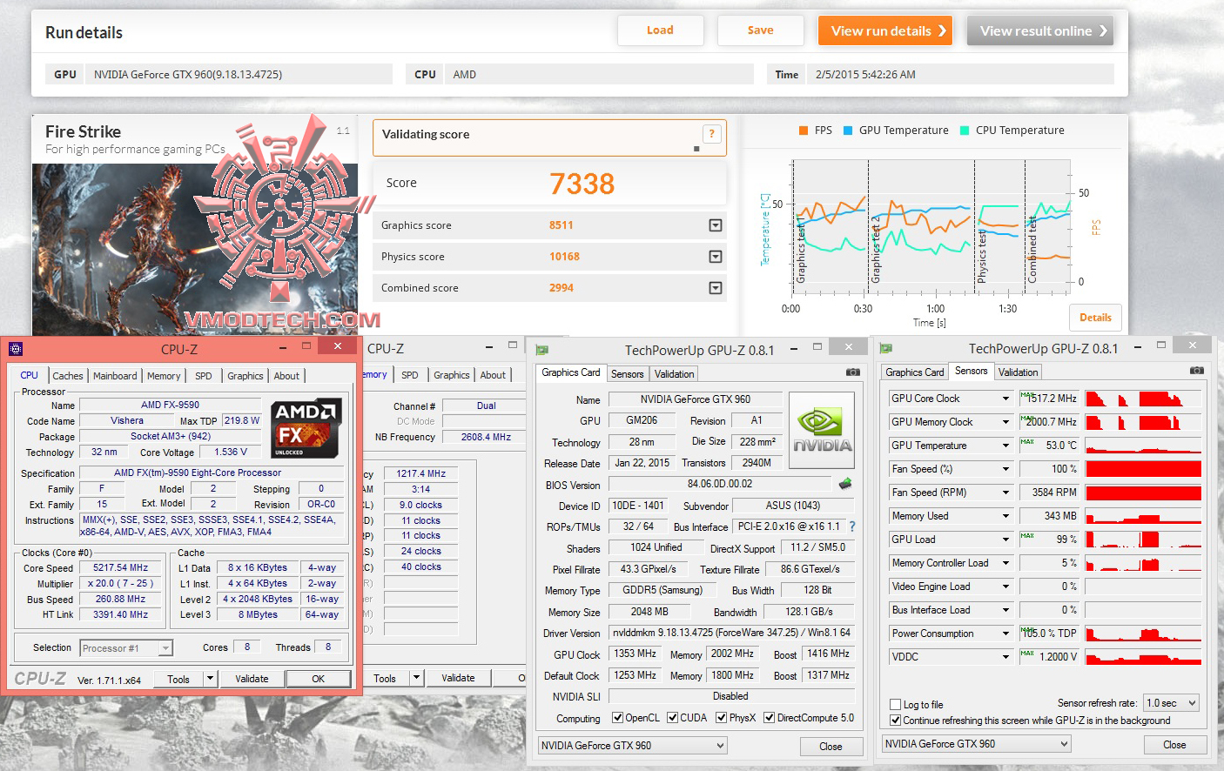
Task: Toggle the OpenCL checkbox
Action: coord(617,718)
